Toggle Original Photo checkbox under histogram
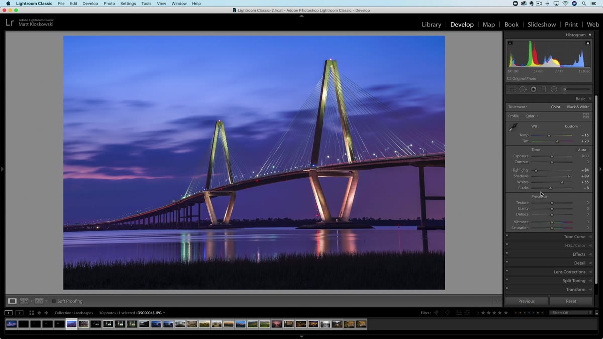Image resolution: width=603 pixels, height=339 pixels. click(x=509, y=79)
